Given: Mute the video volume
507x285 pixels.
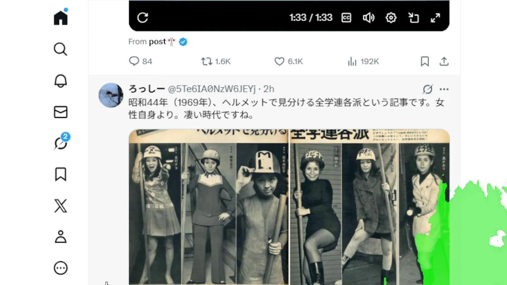Looking at the screenshot, I should [x=369, y=18].
